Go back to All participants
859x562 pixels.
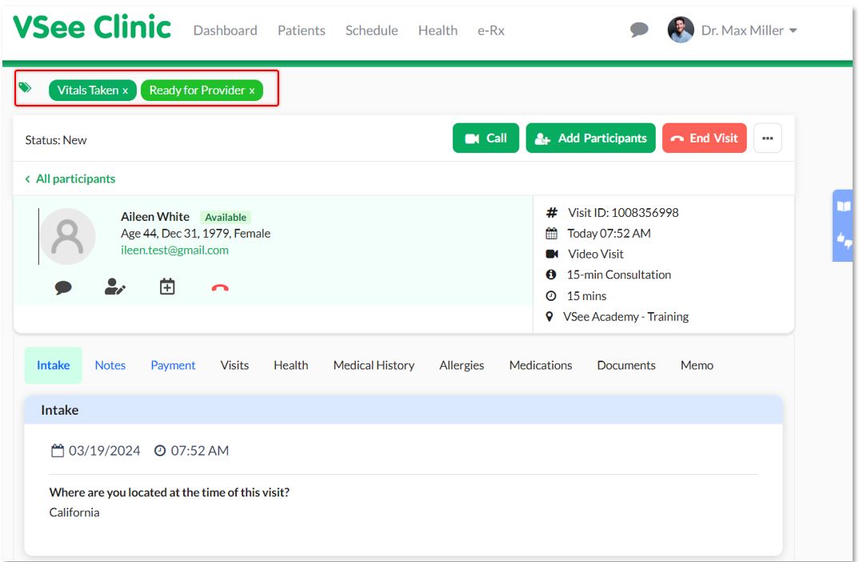point(70,179)
